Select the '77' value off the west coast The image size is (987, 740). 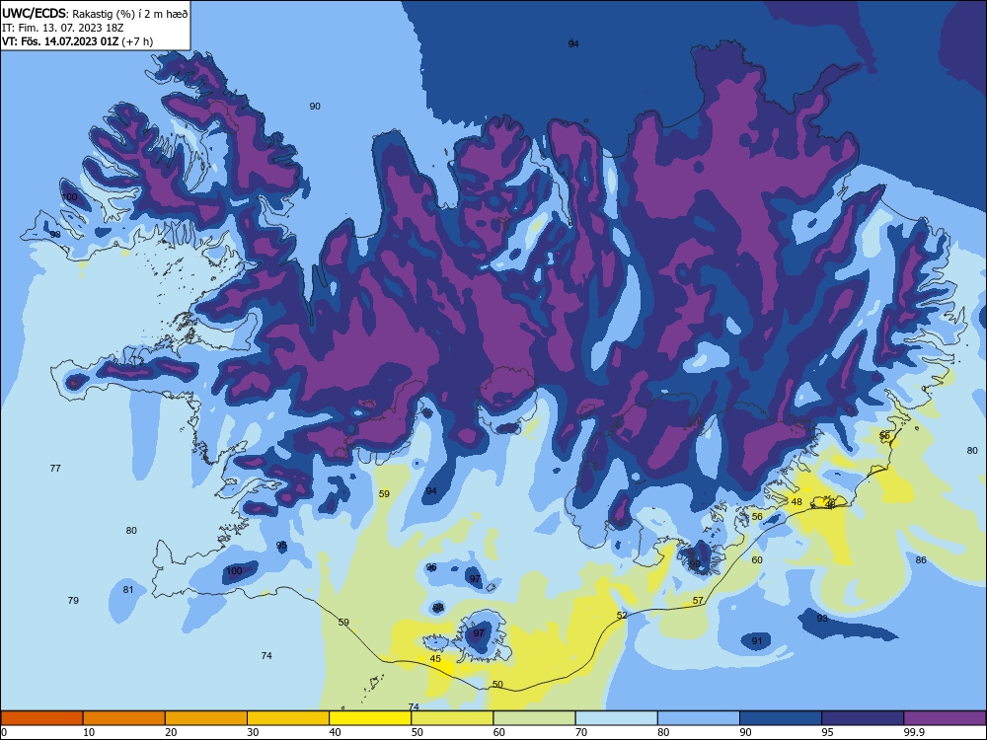55,468
